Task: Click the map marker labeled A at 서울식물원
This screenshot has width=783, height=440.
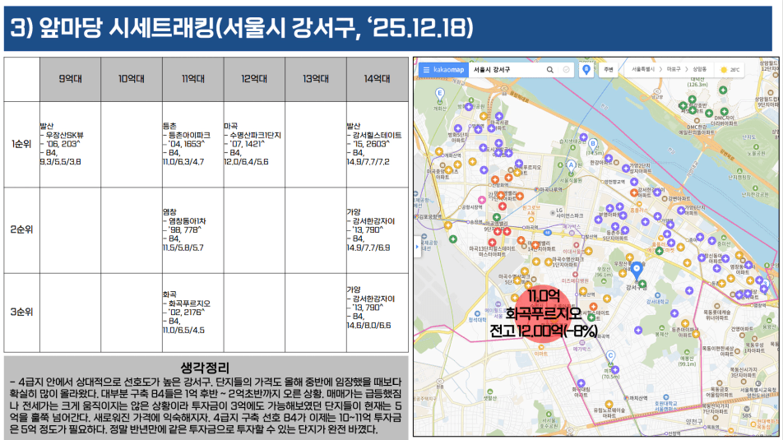Action: [572, 166]
